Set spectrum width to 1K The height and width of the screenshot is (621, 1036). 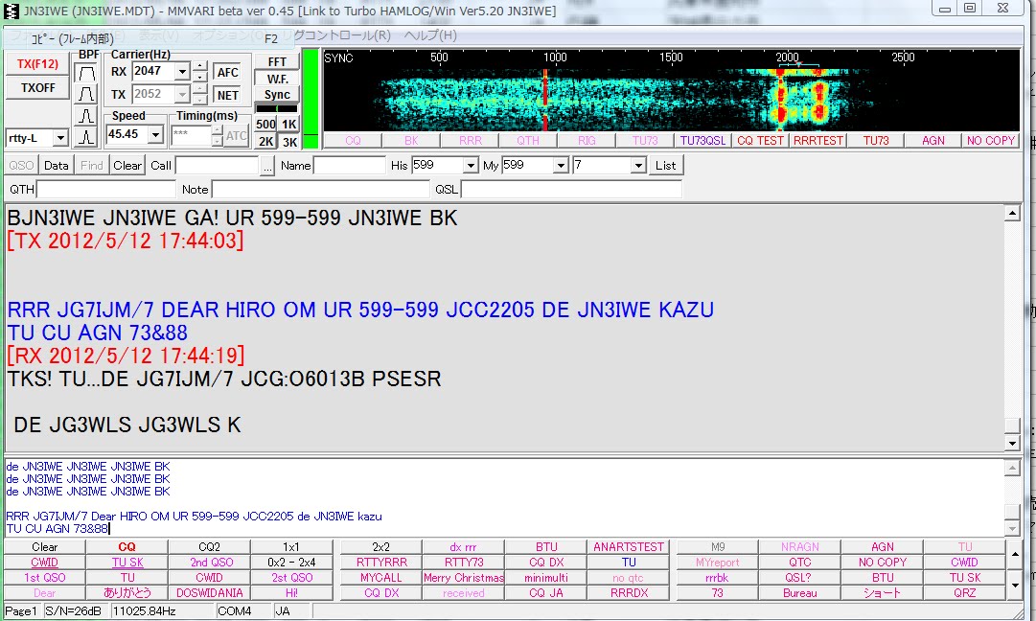[288, 125]
